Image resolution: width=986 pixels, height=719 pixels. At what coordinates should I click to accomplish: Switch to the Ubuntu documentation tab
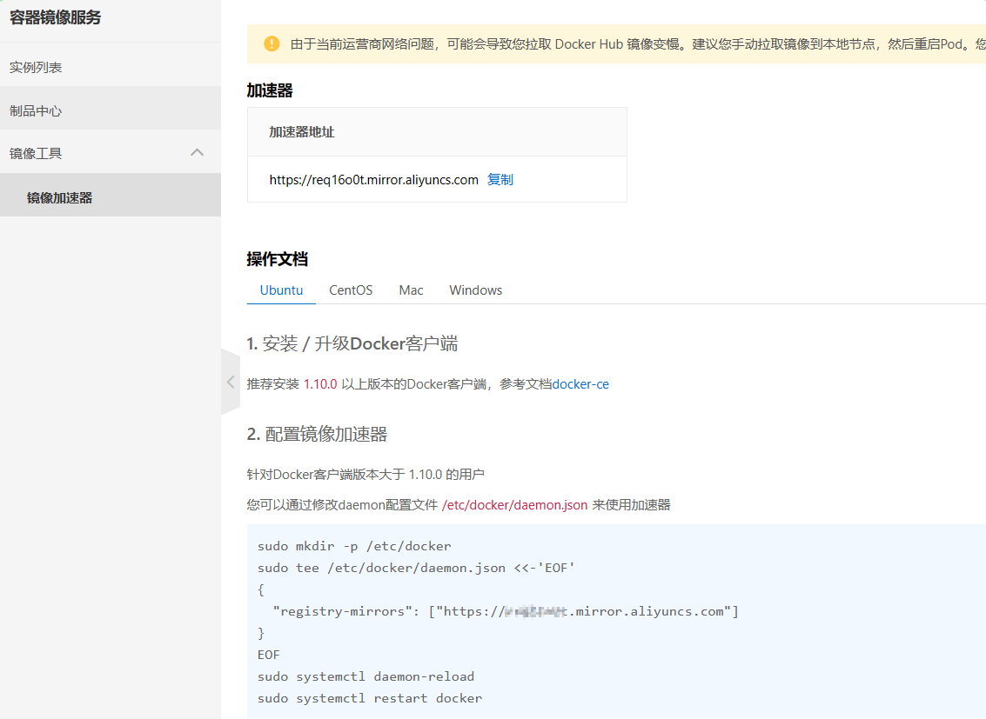281,290
